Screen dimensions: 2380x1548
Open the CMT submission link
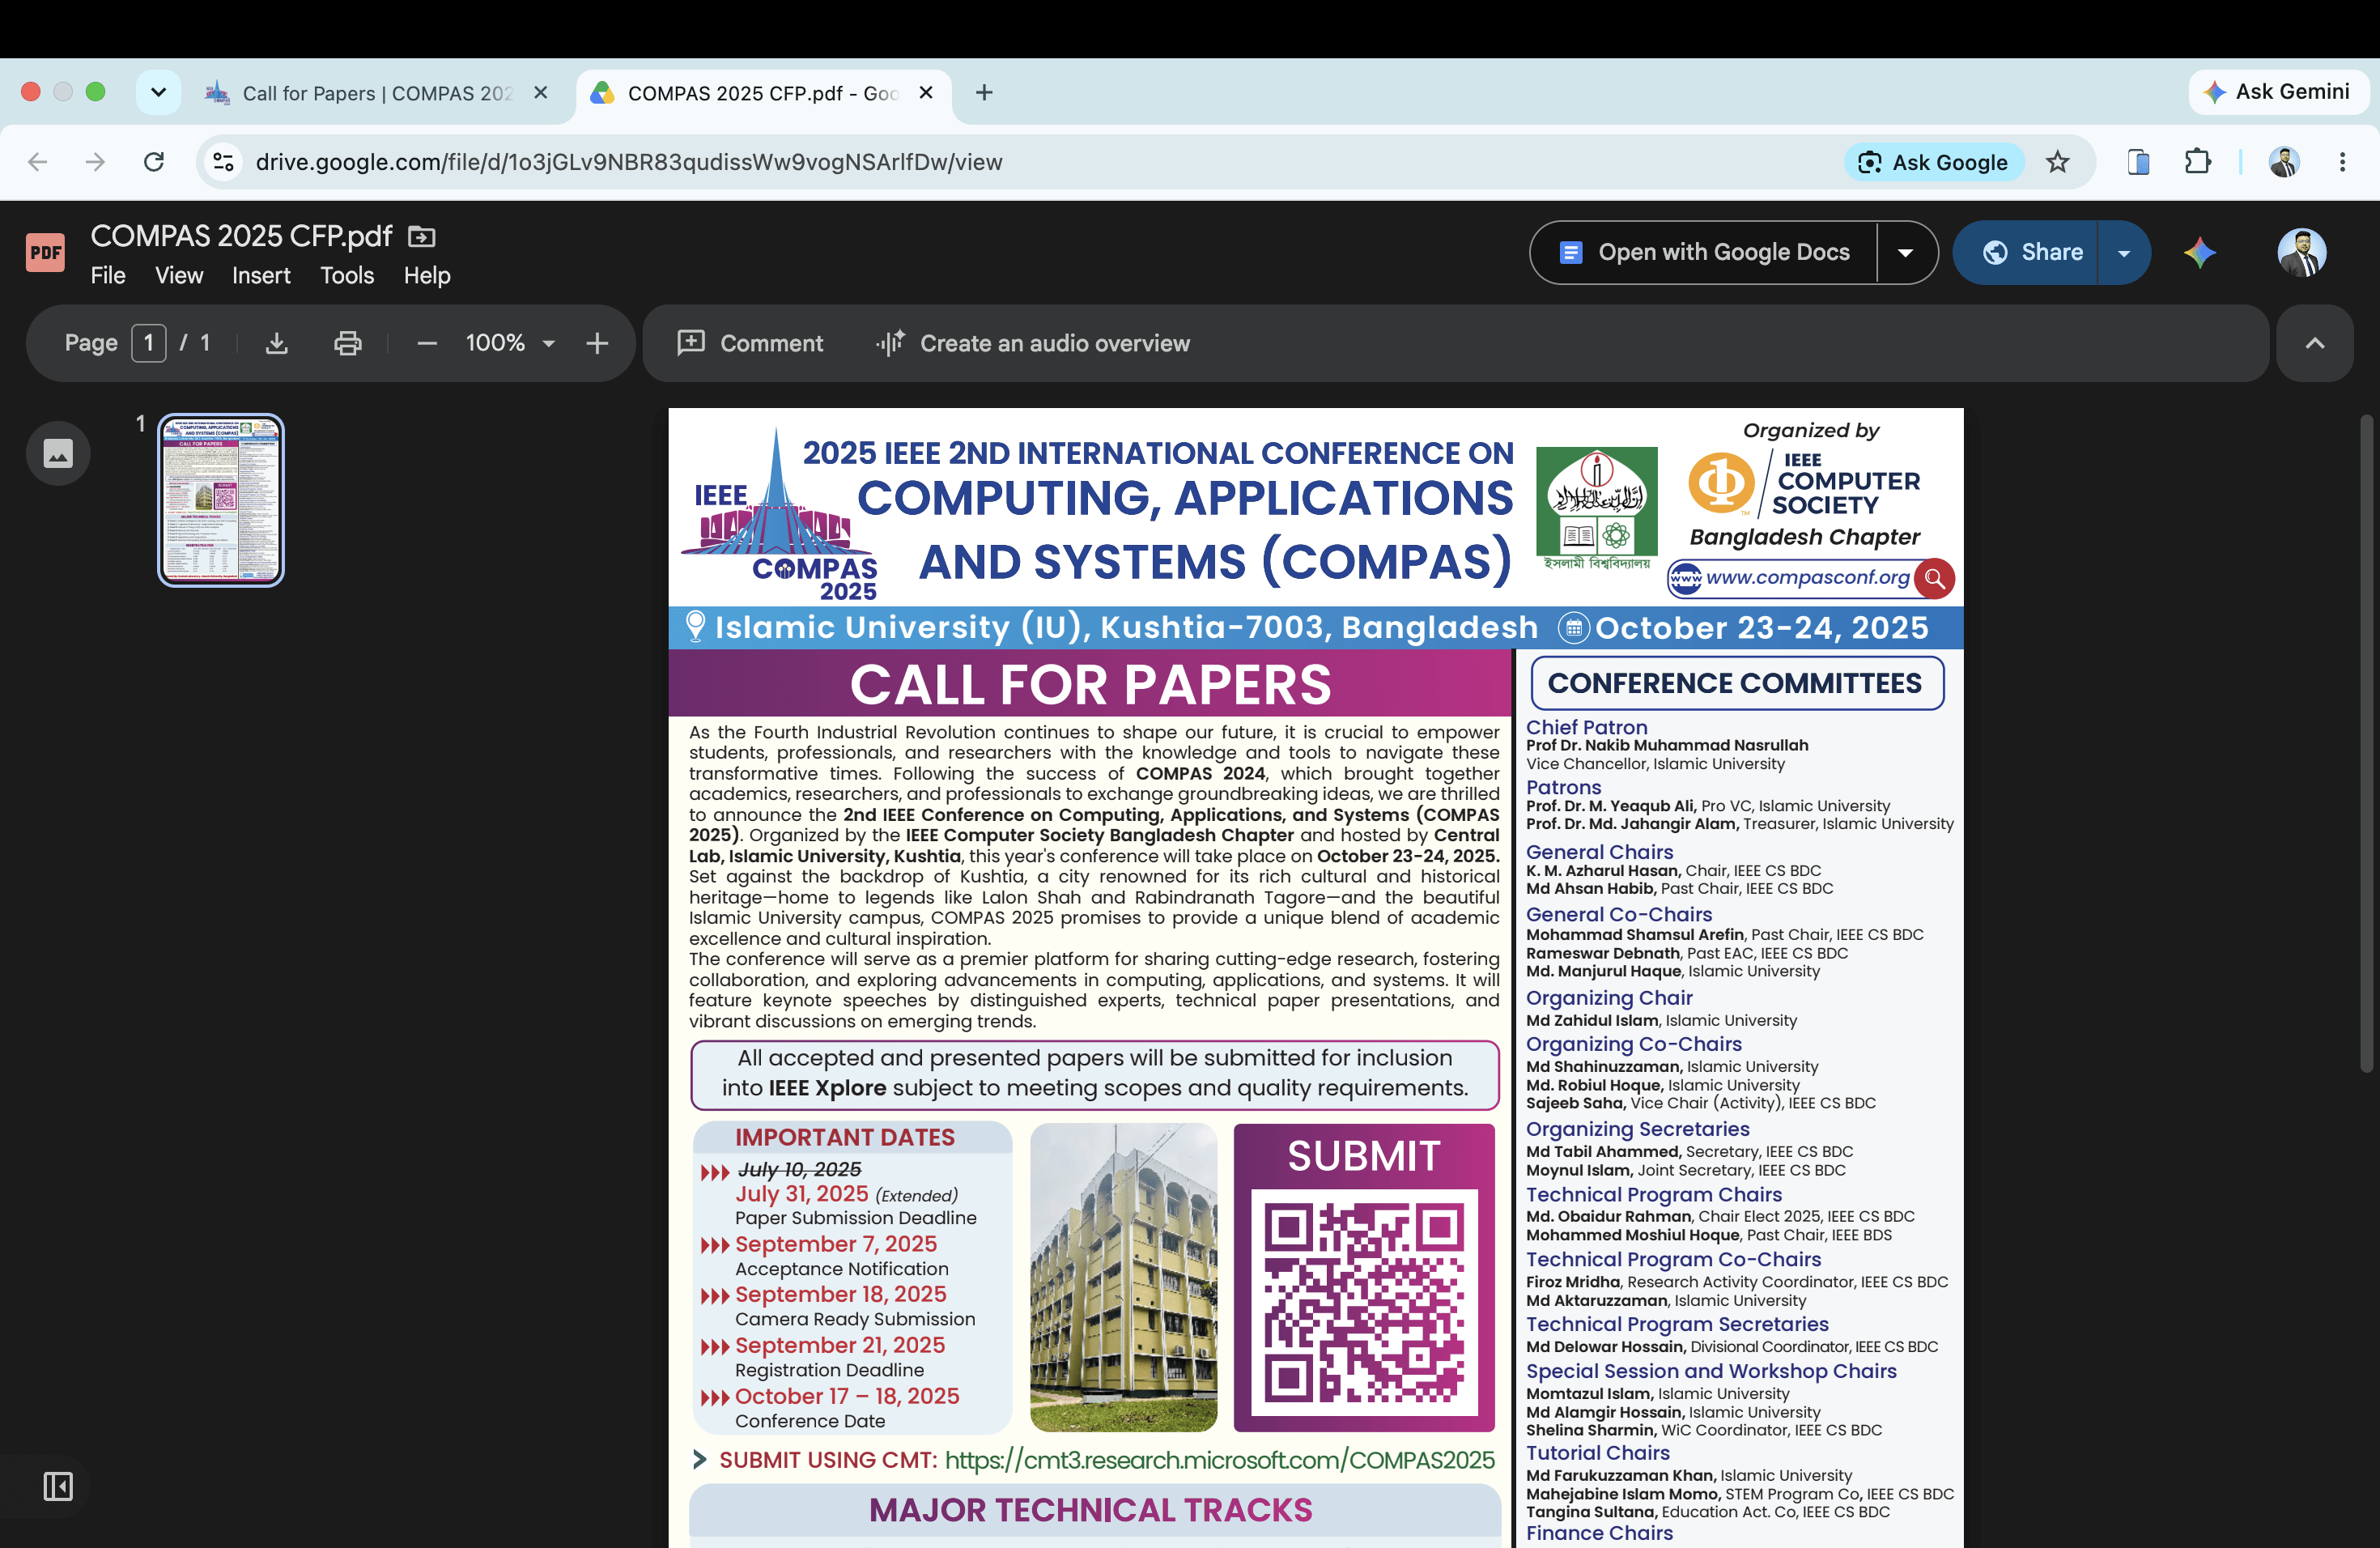[x=1219, y=1460]
